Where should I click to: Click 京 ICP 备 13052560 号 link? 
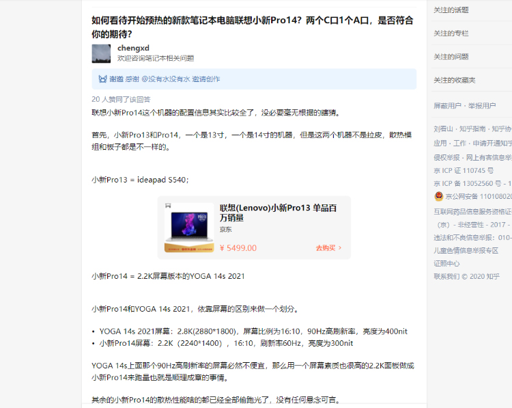pyautogui.click(x=467, y=184)
